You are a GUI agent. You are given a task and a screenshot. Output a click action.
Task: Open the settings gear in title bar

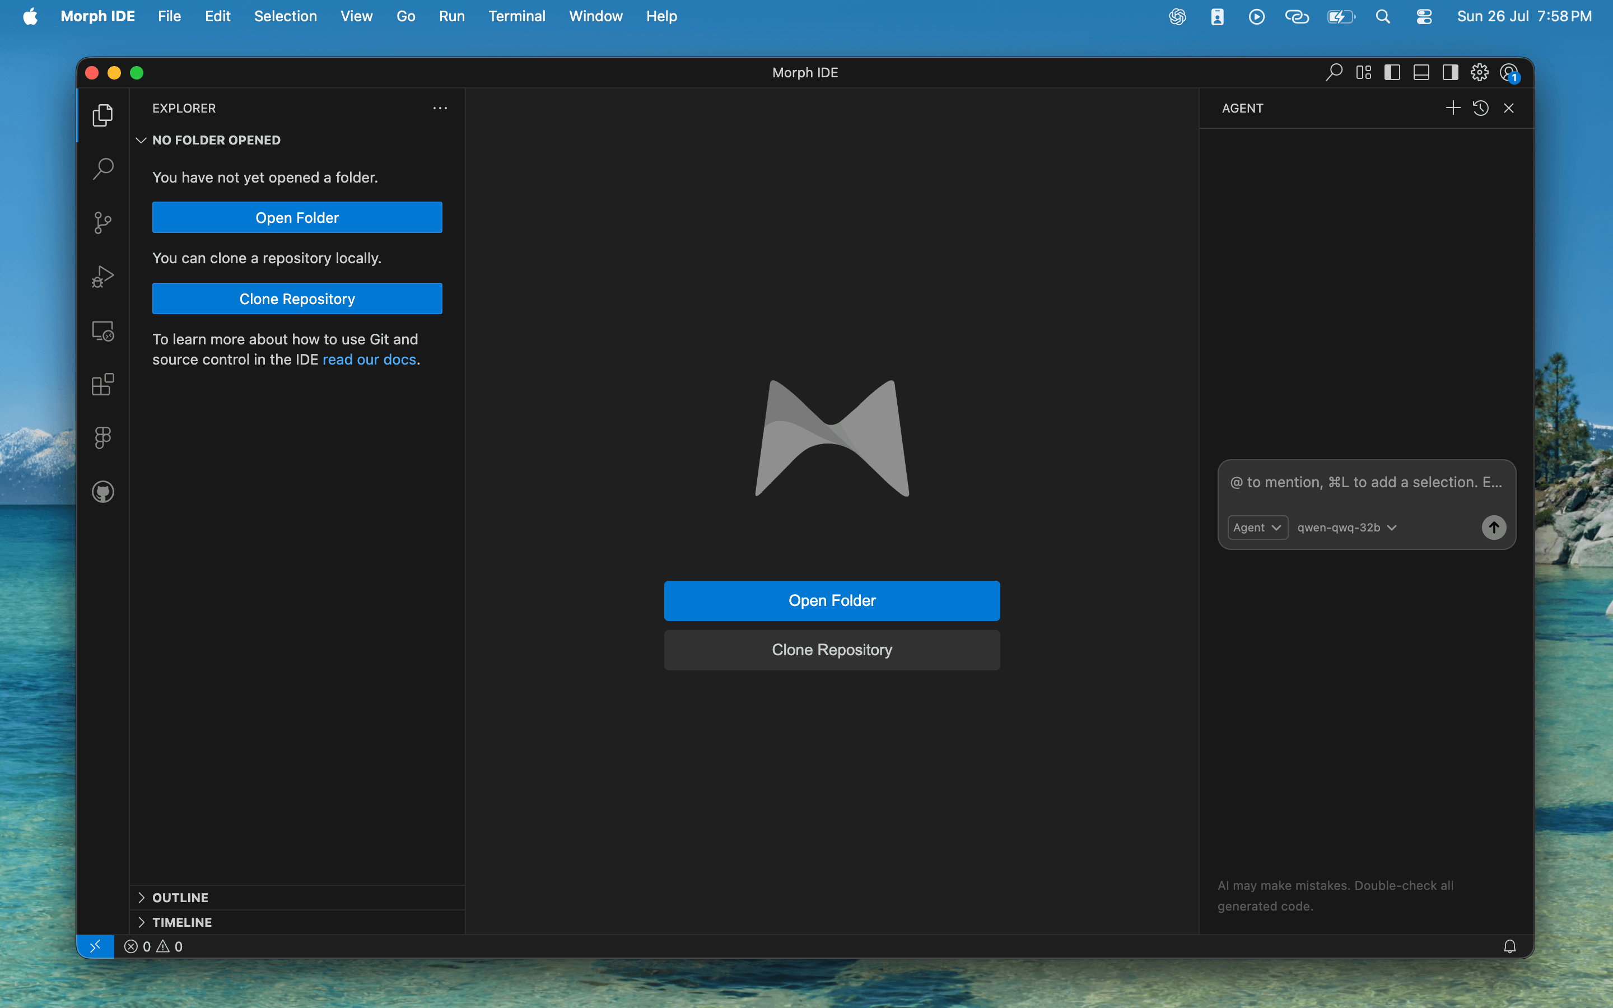1479,72
